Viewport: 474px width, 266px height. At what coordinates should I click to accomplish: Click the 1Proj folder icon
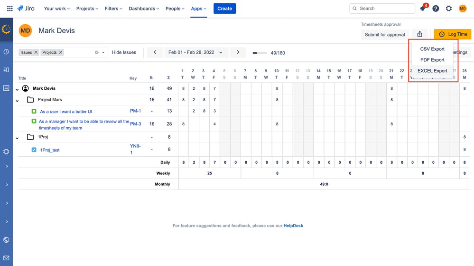click(x=30, y=137)
